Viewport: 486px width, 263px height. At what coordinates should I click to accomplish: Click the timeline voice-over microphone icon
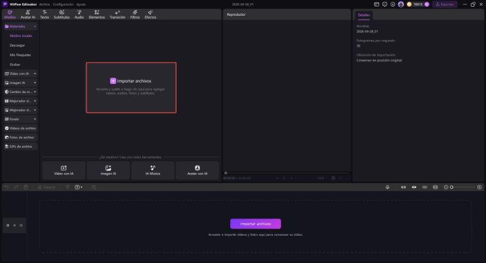coord(388,187)
